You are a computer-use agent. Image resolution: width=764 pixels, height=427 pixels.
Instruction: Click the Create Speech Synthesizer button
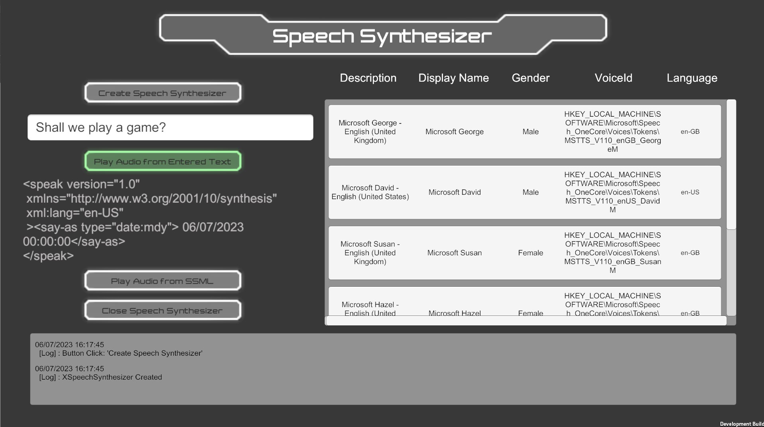(x=162, y=92)
